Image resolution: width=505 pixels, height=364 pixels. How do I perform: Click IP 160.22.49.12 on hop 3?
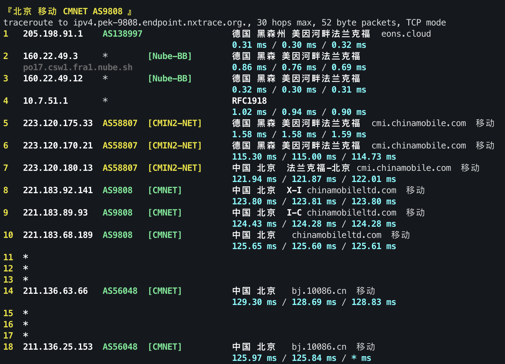pos(53,79)
